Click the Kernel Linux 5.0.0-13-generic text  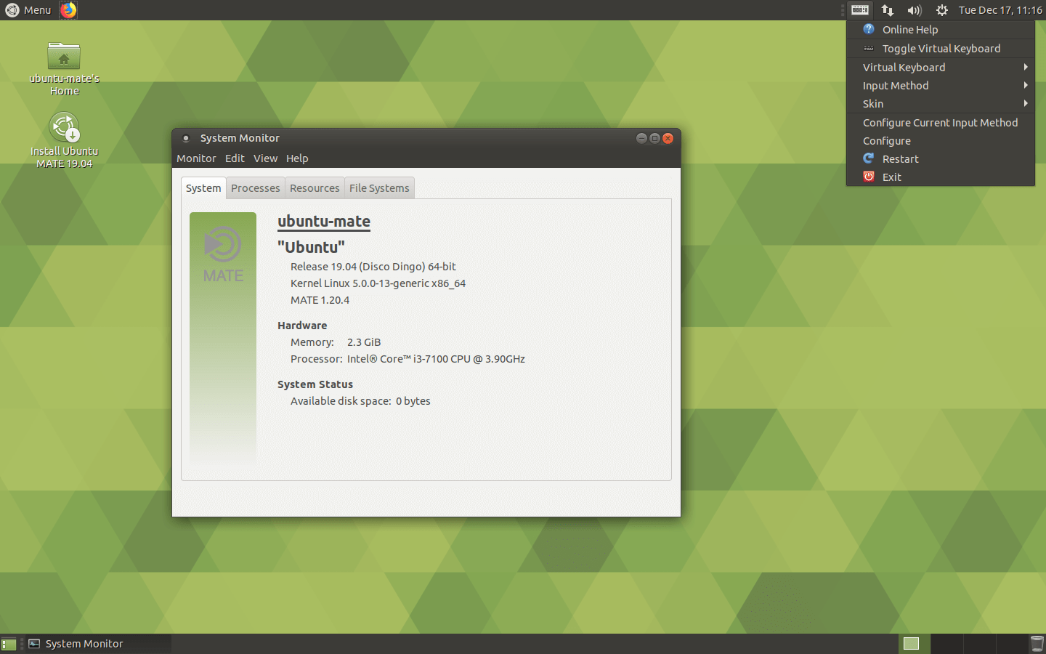[378, 283]
